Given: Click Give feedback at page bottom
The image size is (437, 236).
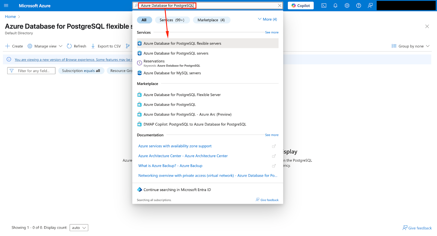Looking at the screenshot, I should coord(417,228).
